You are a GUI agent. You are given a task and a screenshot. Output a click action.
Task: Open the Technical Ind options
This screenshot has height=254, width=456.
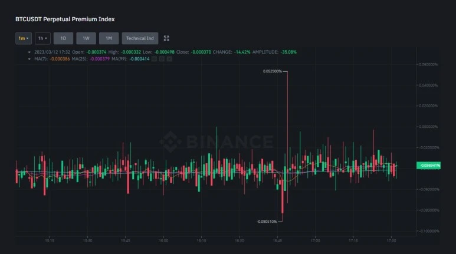point(140,38)
